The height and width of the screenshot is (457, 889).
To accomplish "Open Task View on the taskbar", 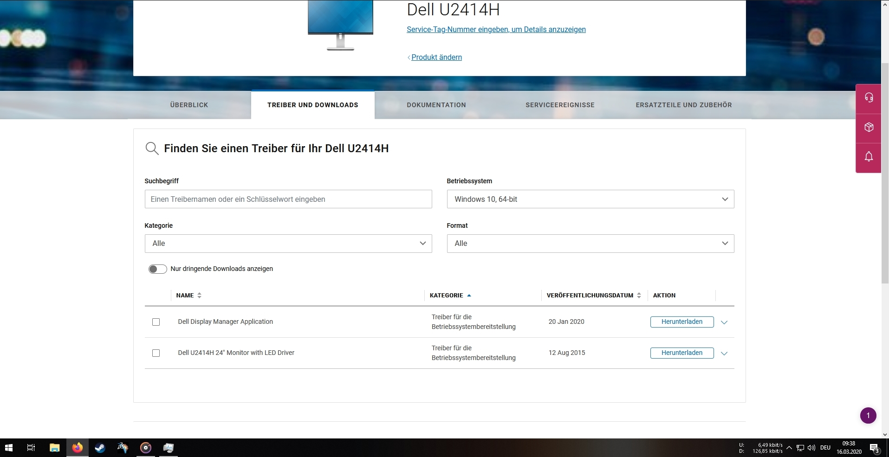I will [x=31, y=448].
